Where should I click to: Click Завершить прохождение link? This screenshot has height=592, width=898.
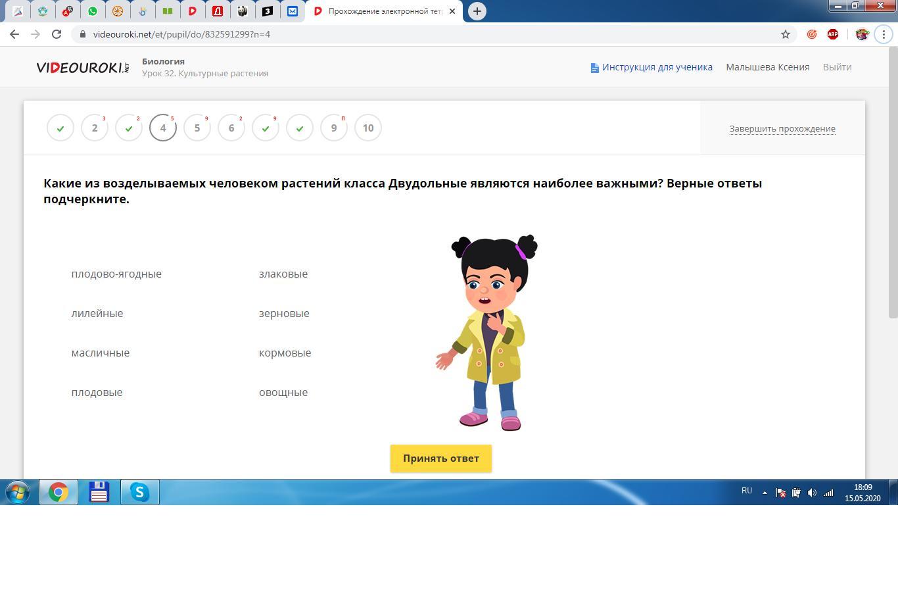[x=782, y=128]
